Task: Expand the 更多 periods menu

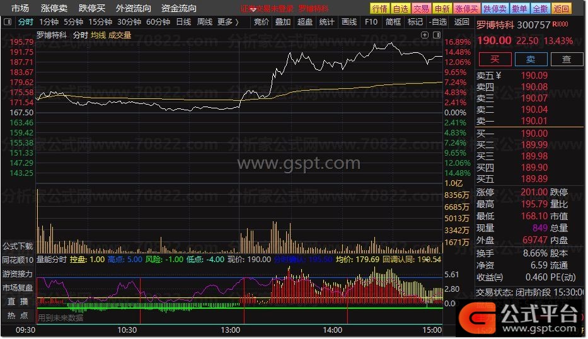Action: [228, 22]
